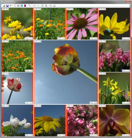Select the white apple blossom thumbnail
The width and height of the screenshot is (132, 138).
click(x=17, y=121)
